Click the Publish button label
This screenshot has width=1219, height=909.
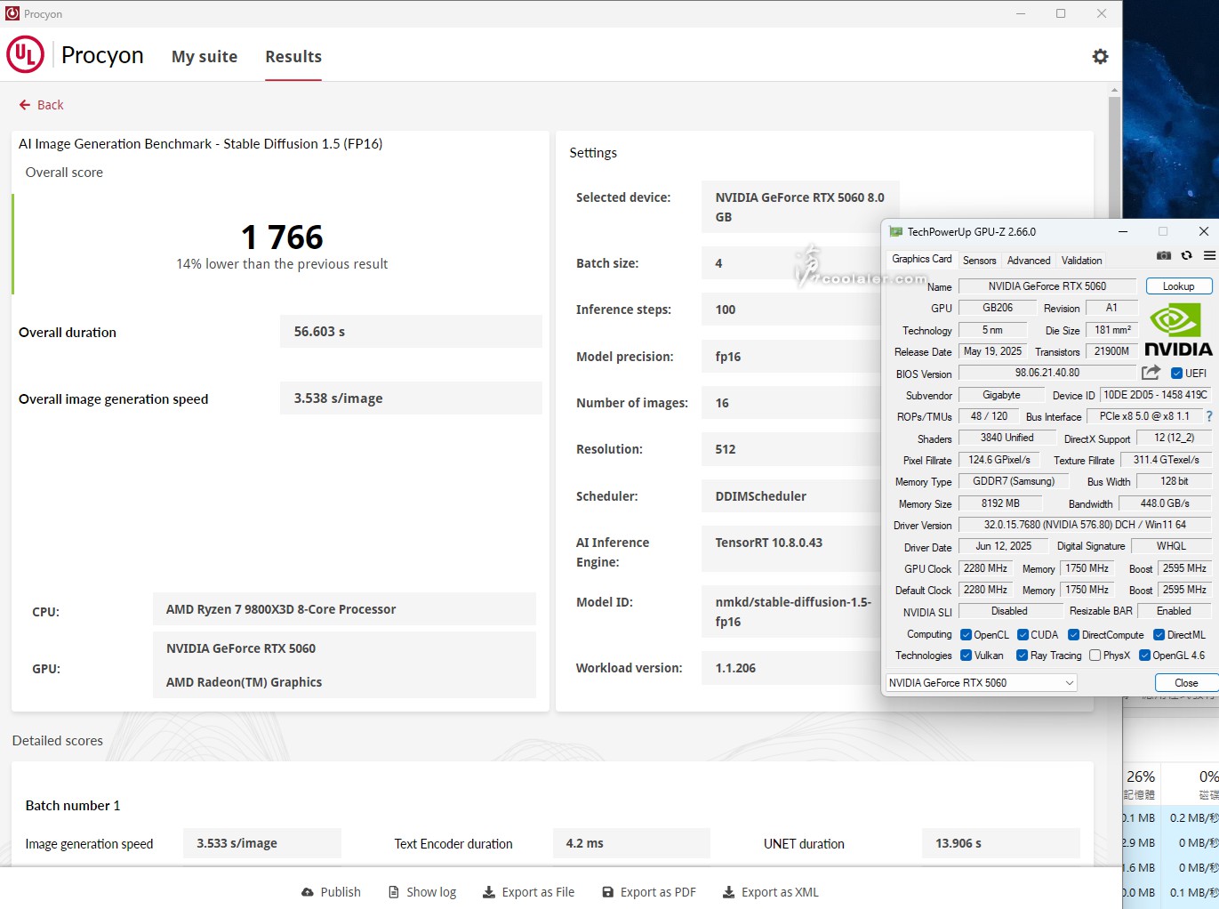pos(341,892)
